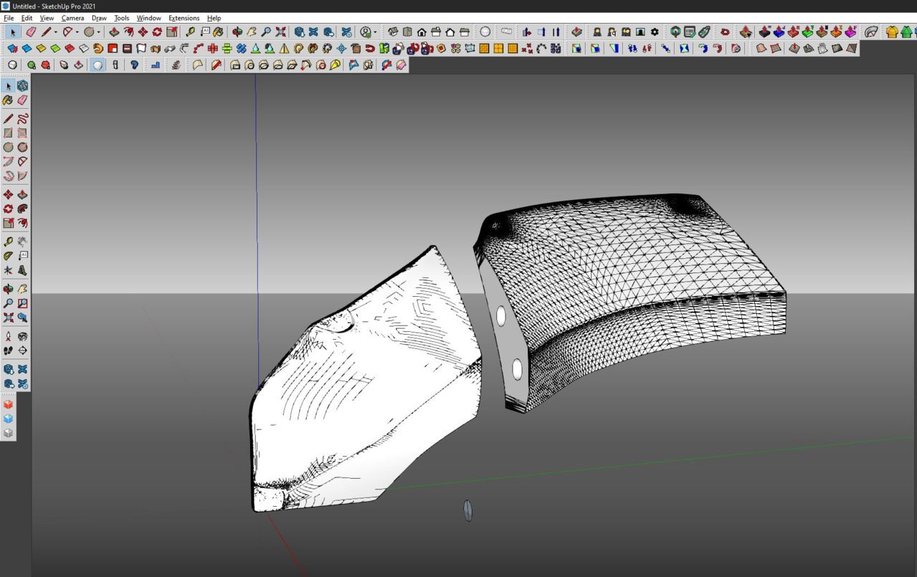The image size is (917, 577).
Task: Select the Zoom Window tool in left toolbar
Action: click(22, 303)
